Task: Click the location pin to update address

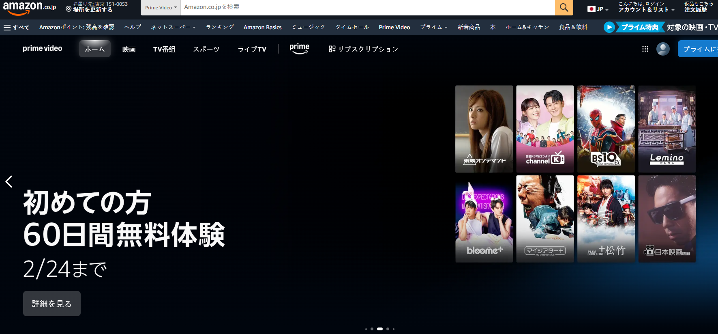Action: [69, 9]
